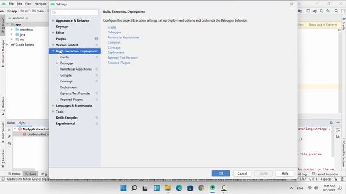Screen dimensions: 346x194
Task: Open Layout Inspector tool window
Action: pyautogui.click(x=325, y=174)
